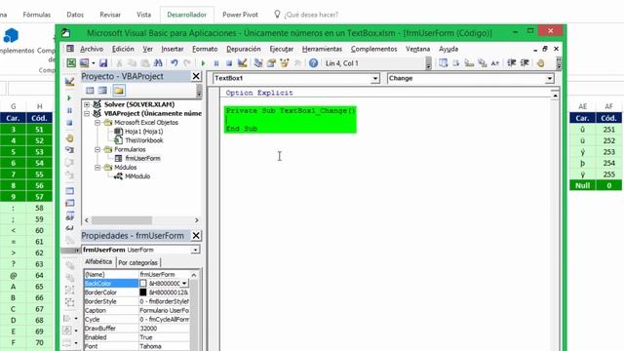The image size is (624, 351).
Task: Open the frmUserForm object selector dropdown
Action: coord(195,250)
